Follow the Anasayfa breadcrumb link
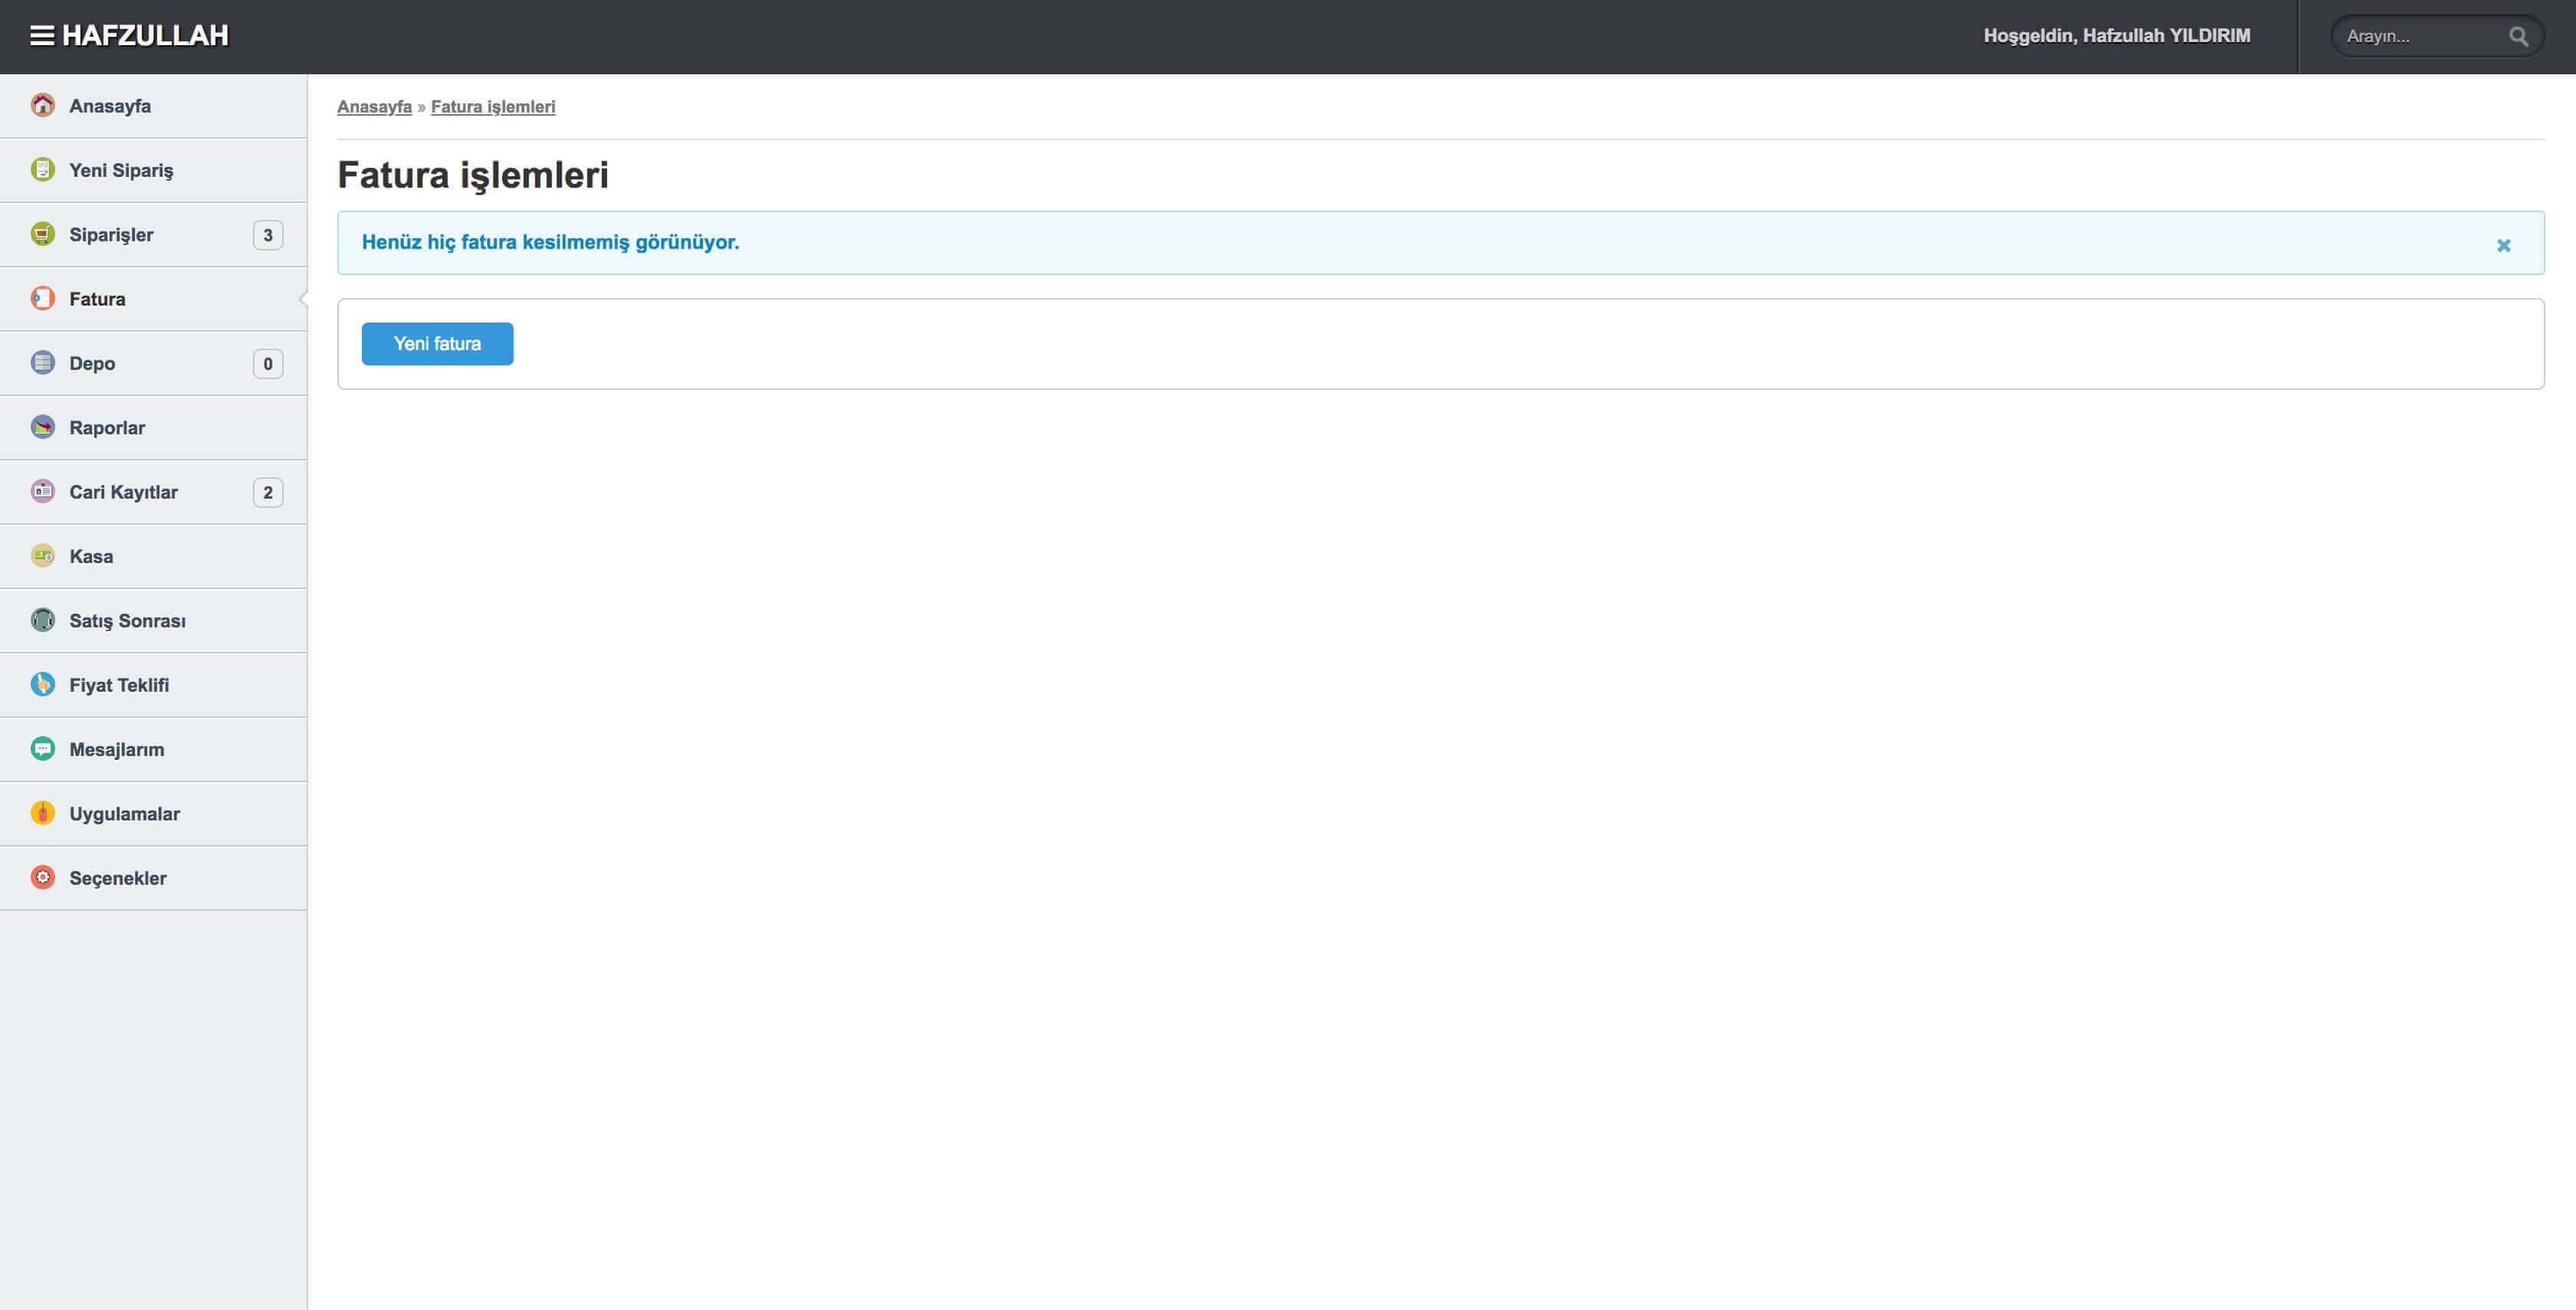This screenshot has height=1310, width=2576. 374,107
